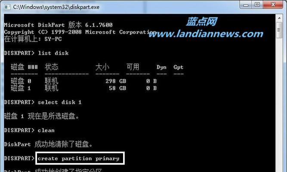Click the list disk command line
The height and width of the screenshot is (172, 287).
(x=36, y=53)
